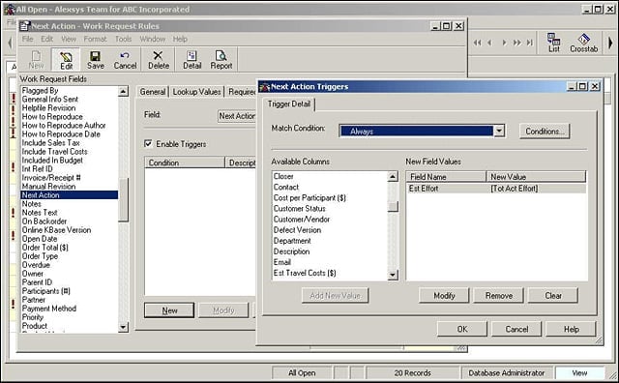
Task: Open the Match Condition dropdown
Action: click(499, 131)
